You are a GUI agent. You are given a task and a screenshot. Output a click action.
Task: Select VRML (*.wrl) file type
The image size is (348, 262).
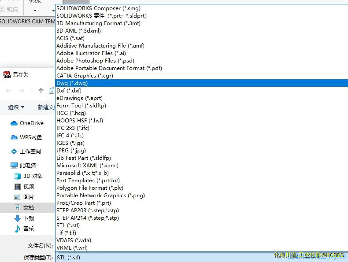[x=201, y=248]
